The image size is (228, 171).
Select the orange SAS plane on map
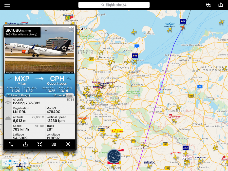[183, 27]
